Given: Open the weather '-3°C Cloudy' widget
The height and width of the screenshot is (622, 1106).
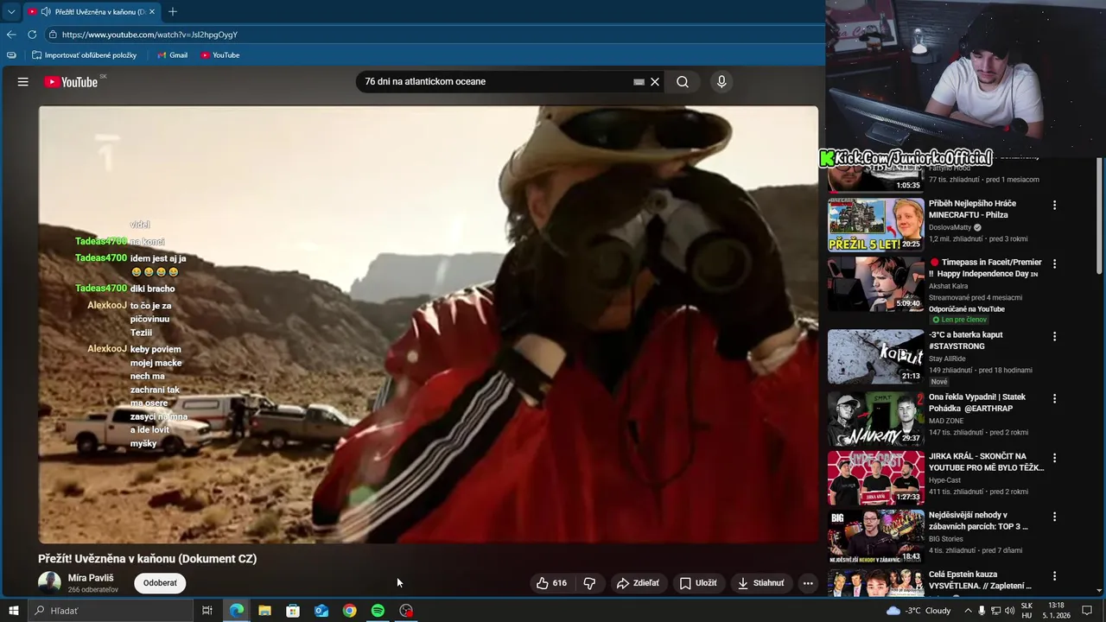Looking at the screenshot, I should [x=918, y=611].
